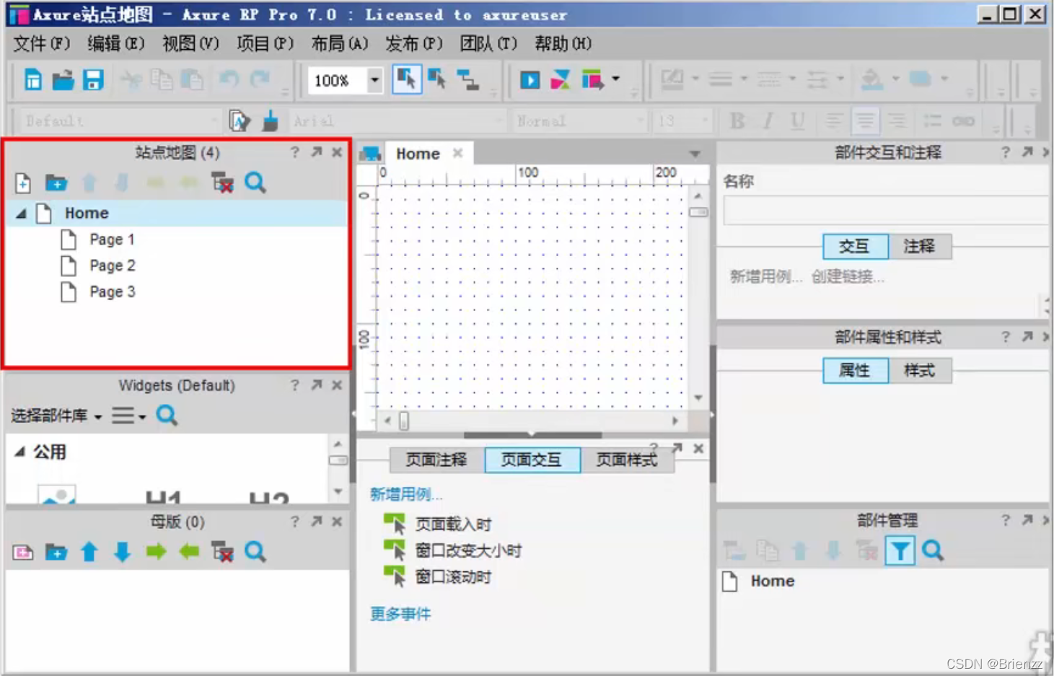
Task: Delete the selected page in sitemap
Action: pyautogui.click(x=222, y=183)
